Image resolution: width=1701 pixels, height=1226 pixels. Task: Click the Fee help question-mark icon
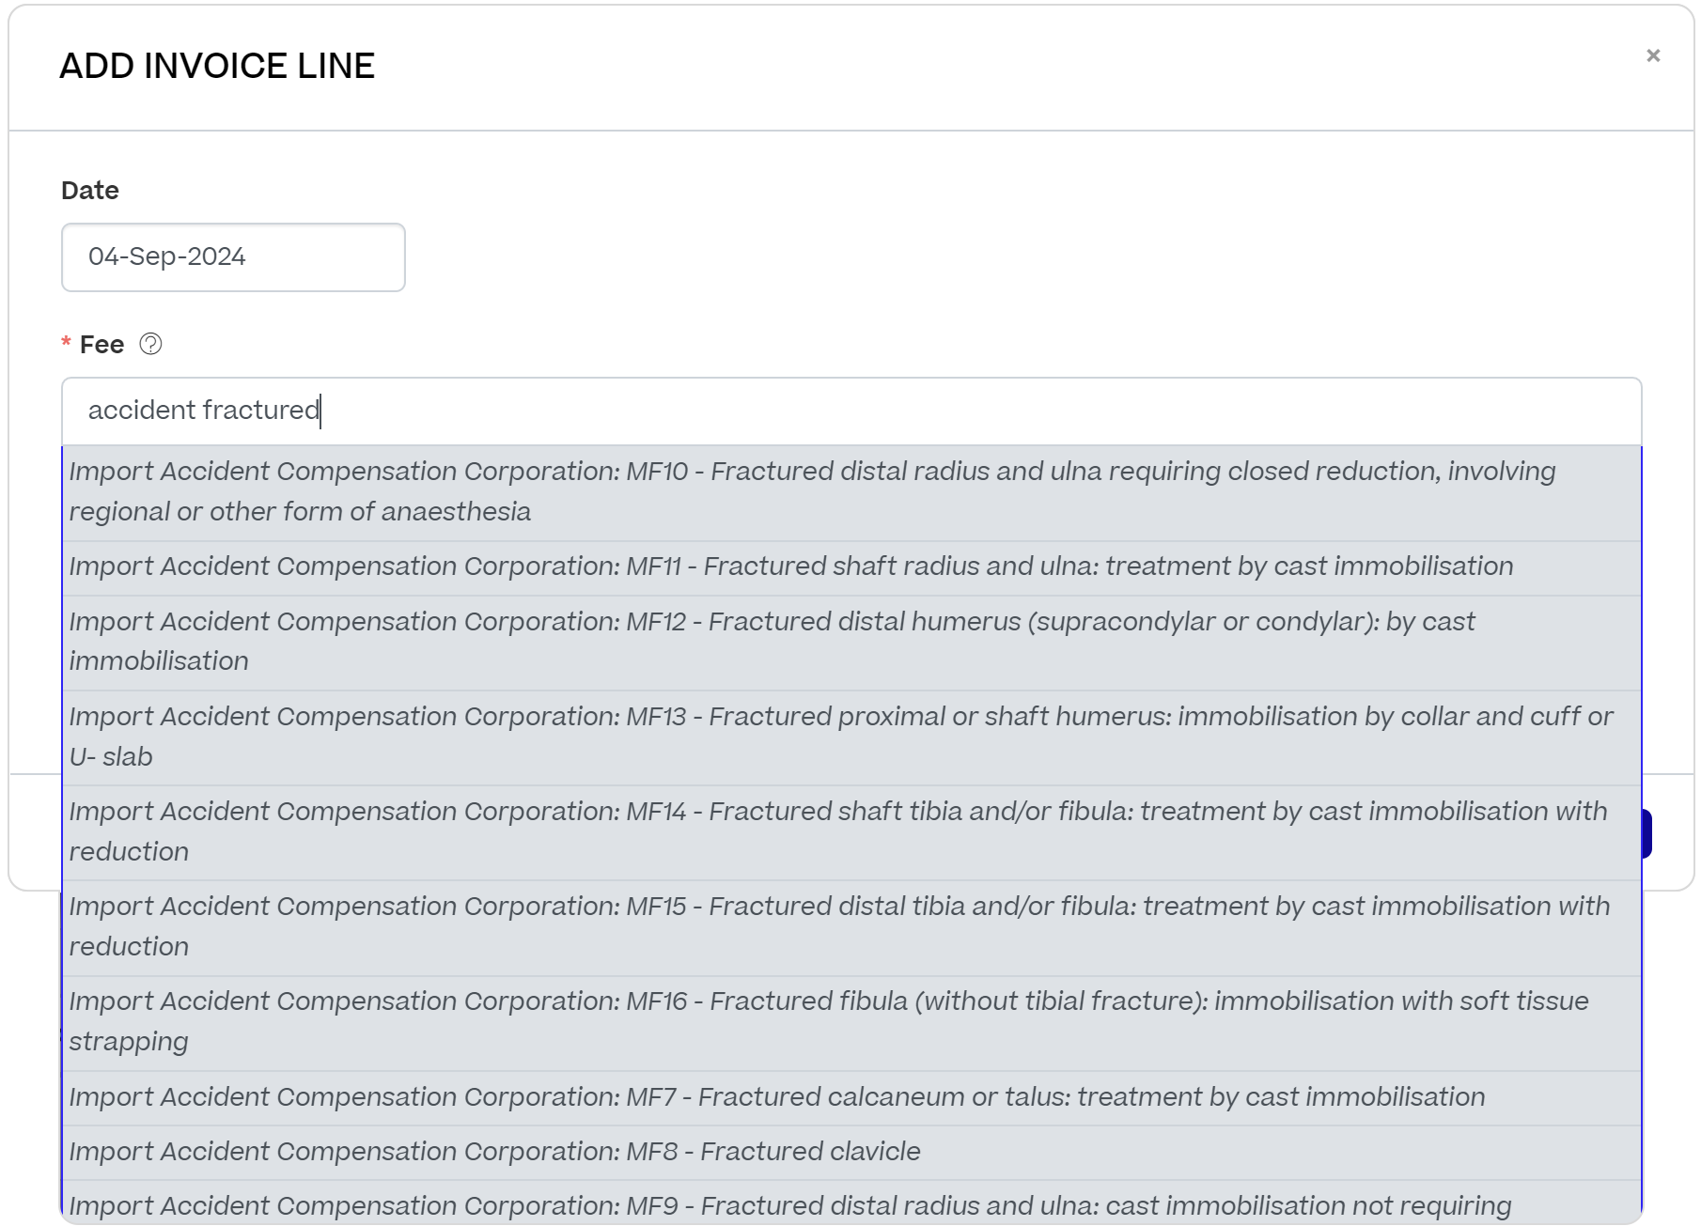150,344
